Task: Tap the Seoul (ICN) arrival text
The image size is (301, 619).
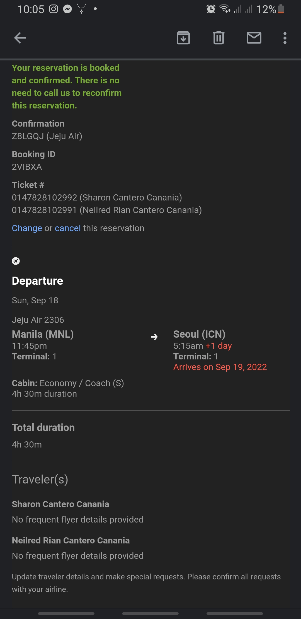Action: 199,334
